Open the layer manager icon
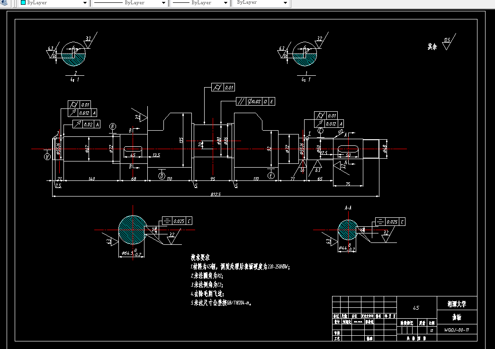The image size is (495, 349). pos(4,2)
